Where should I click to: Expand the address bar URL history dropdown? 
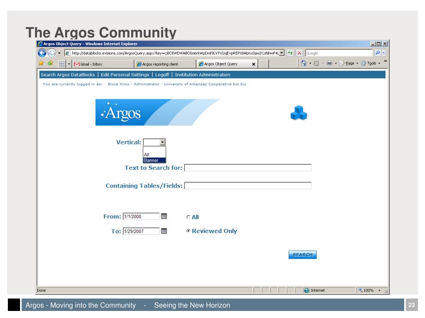(x=282, y=53)
